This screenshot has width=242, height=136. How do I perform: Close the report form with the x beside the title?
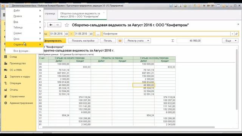click(238, 24)
